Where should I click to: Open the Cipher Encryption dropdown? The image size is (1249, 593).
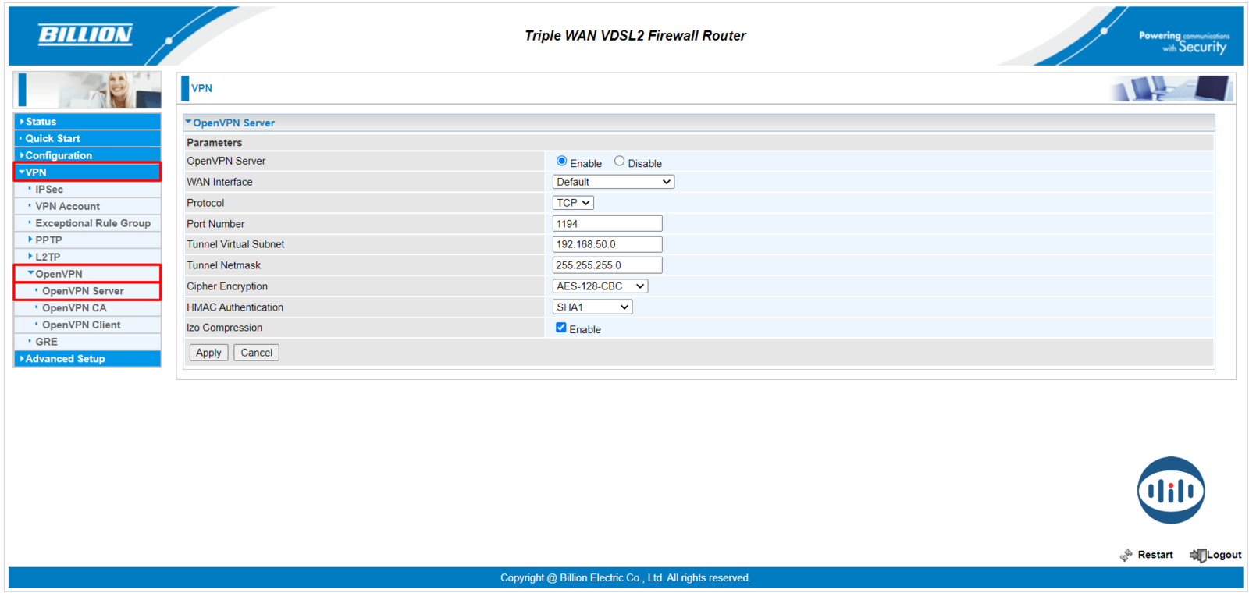point(600,286)
